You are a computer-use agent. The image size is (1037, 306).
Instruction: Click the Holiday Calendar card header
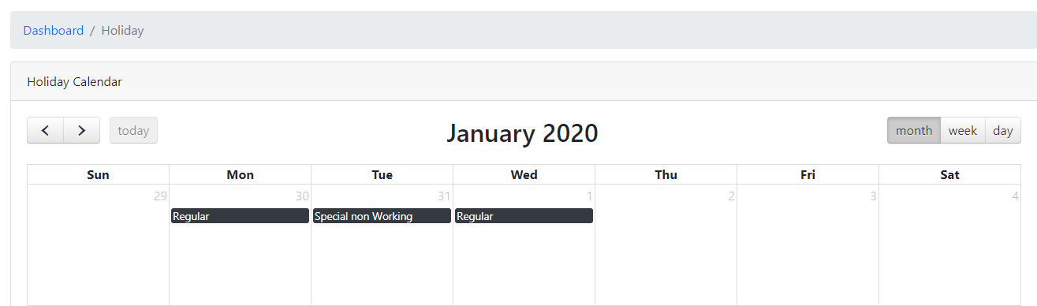pos(524,81)
